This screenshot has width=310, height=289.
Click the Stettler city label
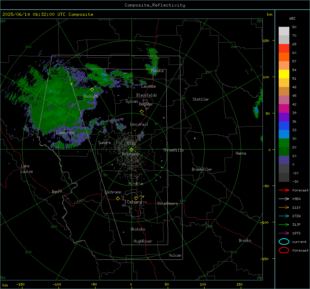tap(201, 99)
